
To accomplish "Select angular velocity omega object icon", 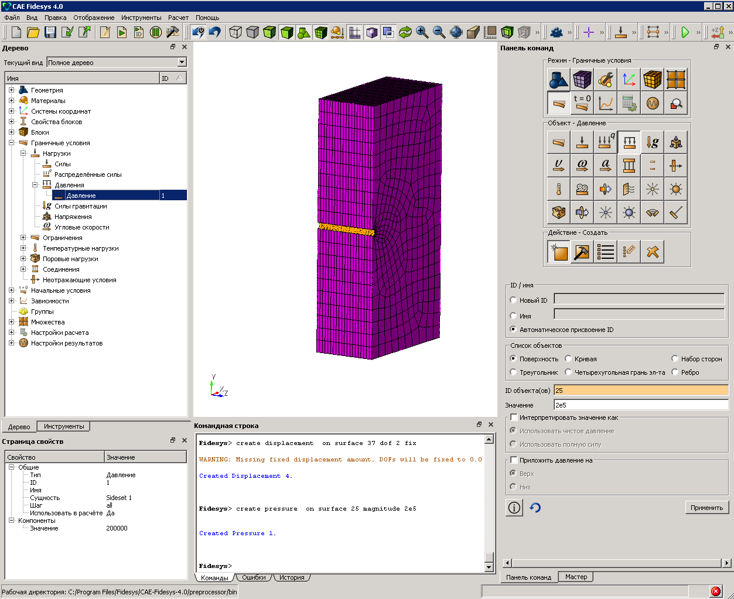I will click(x=582, y=165).
